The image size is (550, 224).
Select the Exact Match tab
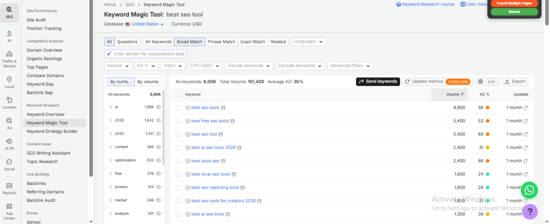coord(253,42)
